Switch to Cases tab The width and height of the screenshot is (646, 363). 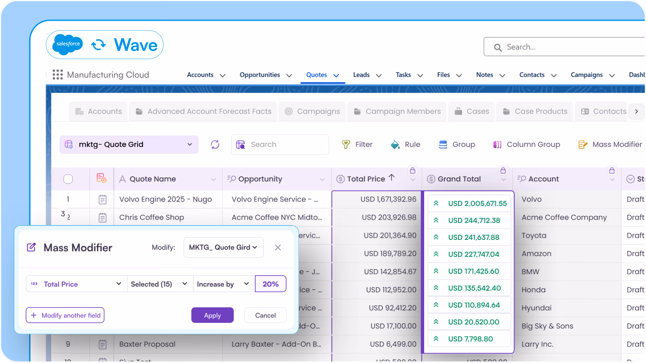click(x=472, y=112)
